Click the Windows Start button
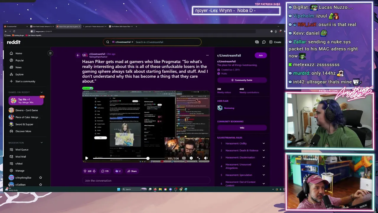This screenshot has width=378, height=213. tap(118, 189)
